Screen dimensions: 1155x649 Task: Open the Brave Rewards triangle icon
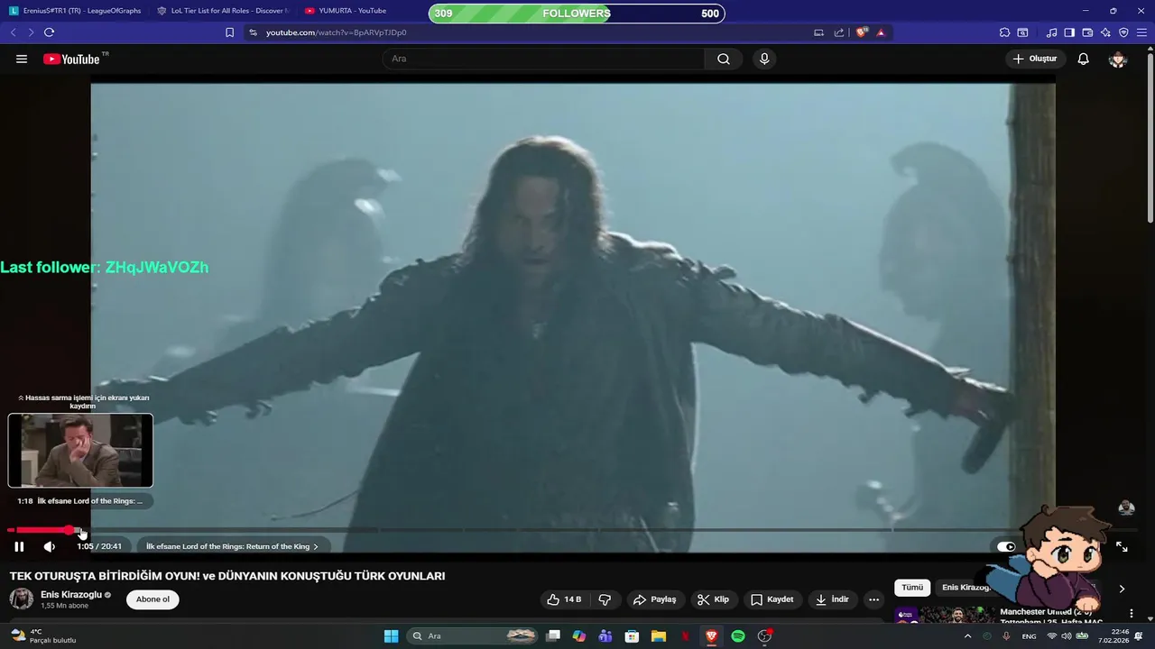tap(881, 32)
